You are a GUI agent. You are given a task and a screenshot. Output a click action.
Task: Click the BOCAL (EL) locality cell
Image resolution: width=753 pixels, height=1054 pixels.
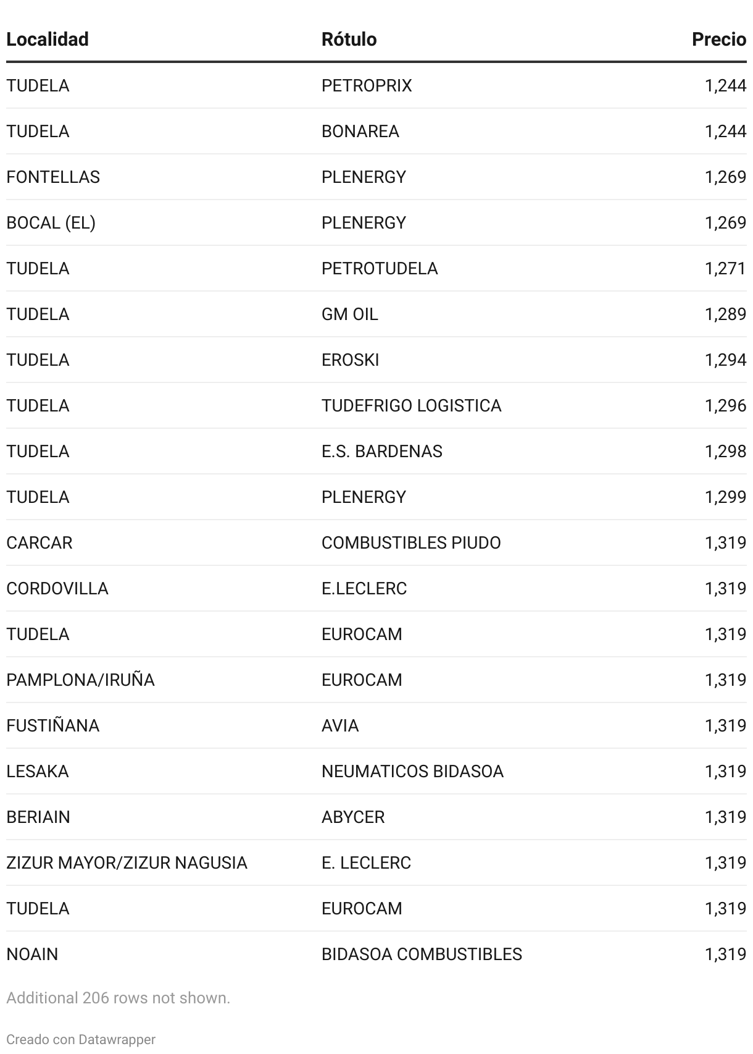click(x=51, y=222)
